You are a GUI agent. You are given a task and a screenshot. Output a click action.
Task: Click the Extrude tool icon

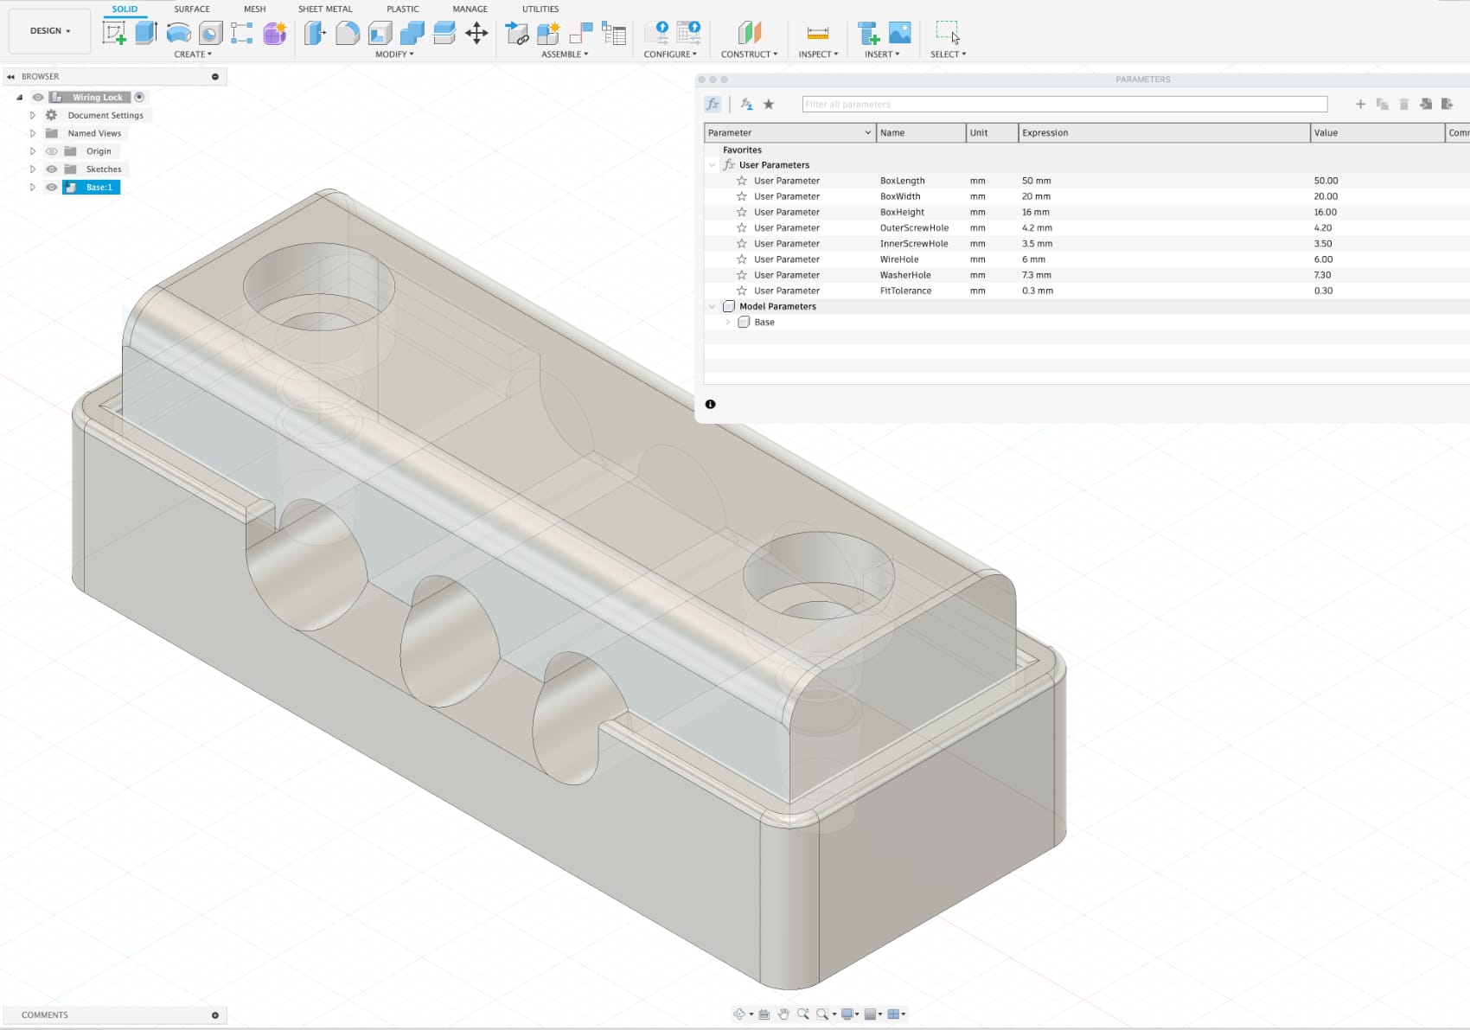pyautogui.click(x=145, y=33)
